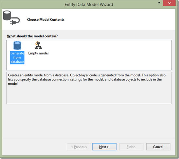179x159 pixels.
Task: Click the model description text box
Action: [89, 88]
